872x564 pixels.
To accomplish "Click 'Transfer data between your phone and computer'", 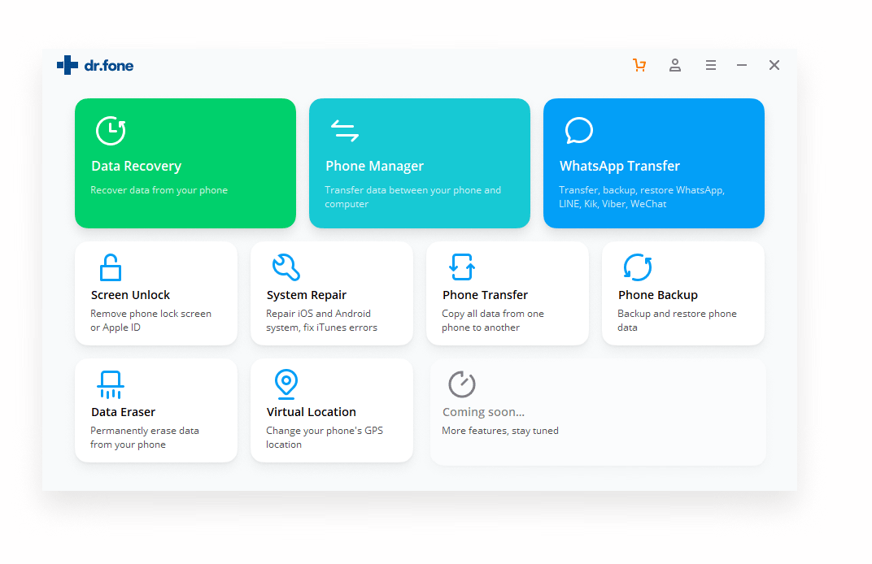I will [412, 197].
